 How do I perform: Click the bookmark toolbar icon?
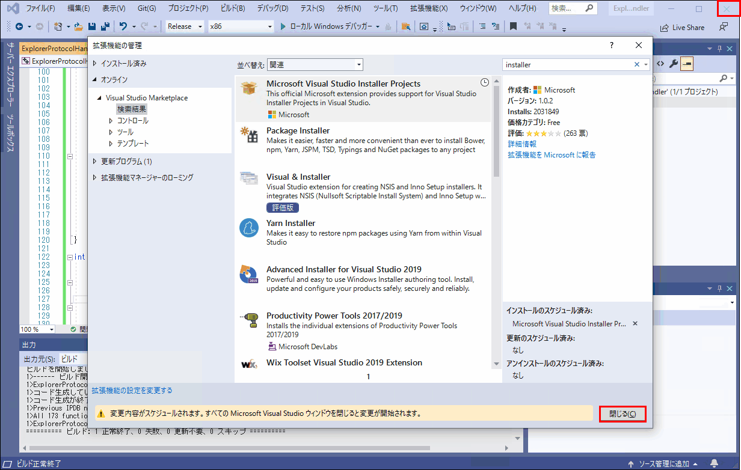(513, 26)
